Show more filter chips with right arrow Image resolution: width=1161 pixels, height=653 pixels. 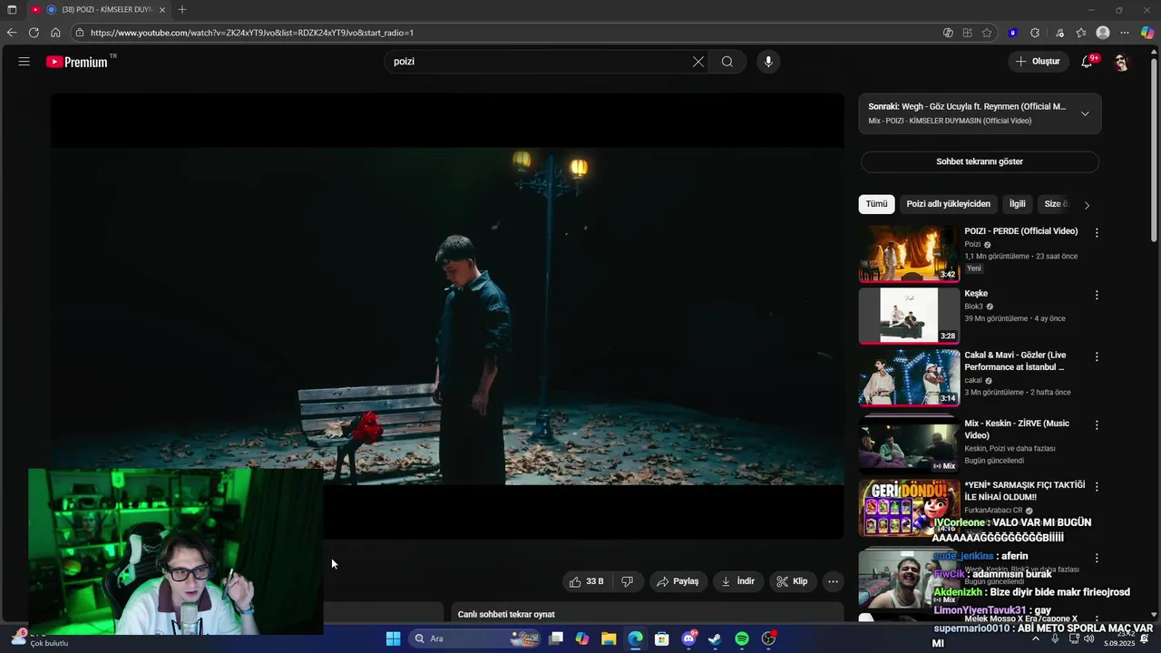[x=1087, y=205]
